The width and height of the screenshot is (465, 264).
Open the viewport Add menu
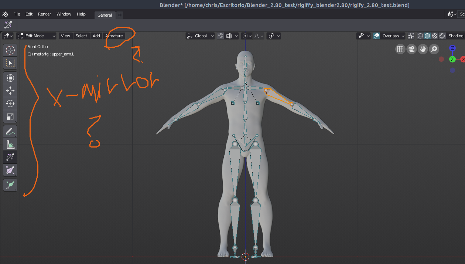[96, 36]
